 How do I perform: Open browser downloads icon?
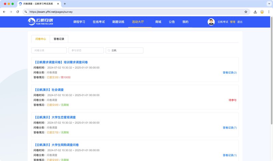255,12
